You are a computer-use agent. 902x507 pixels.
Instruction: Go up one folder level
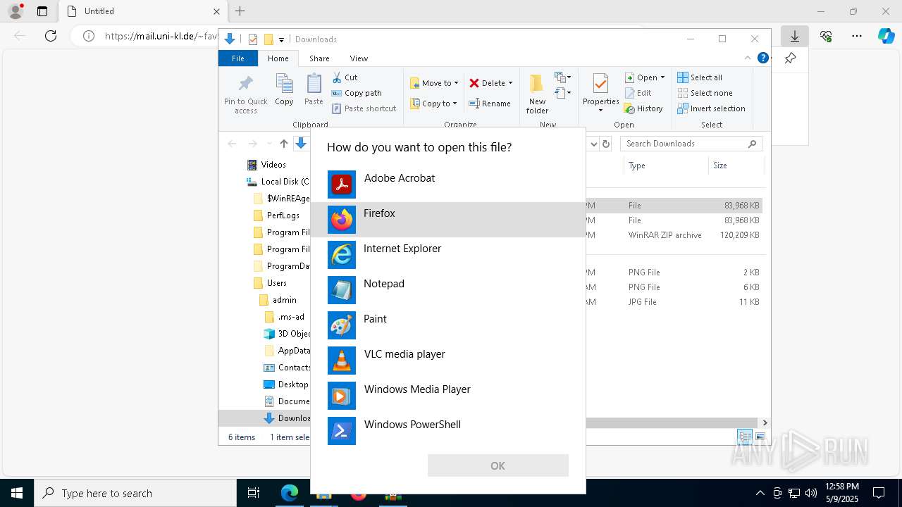283,144
